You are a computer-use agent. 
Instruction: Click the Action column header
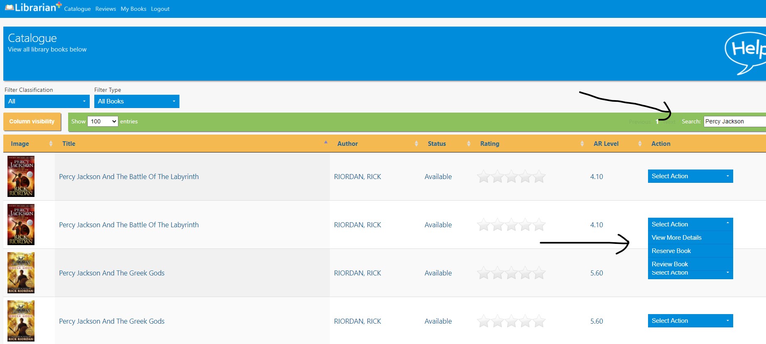(x=660, y=144)
